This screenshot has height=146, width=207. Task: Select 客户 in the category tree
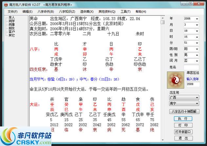11,32
